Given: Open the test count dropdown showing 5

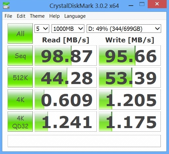Looking at the screenshot, I should click(42, 29).
